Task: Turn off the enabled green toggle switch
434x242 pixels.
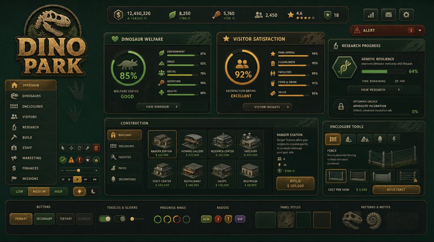Action: pos(105,219)
